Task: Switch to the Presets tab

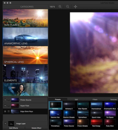Action: [58, 99]
